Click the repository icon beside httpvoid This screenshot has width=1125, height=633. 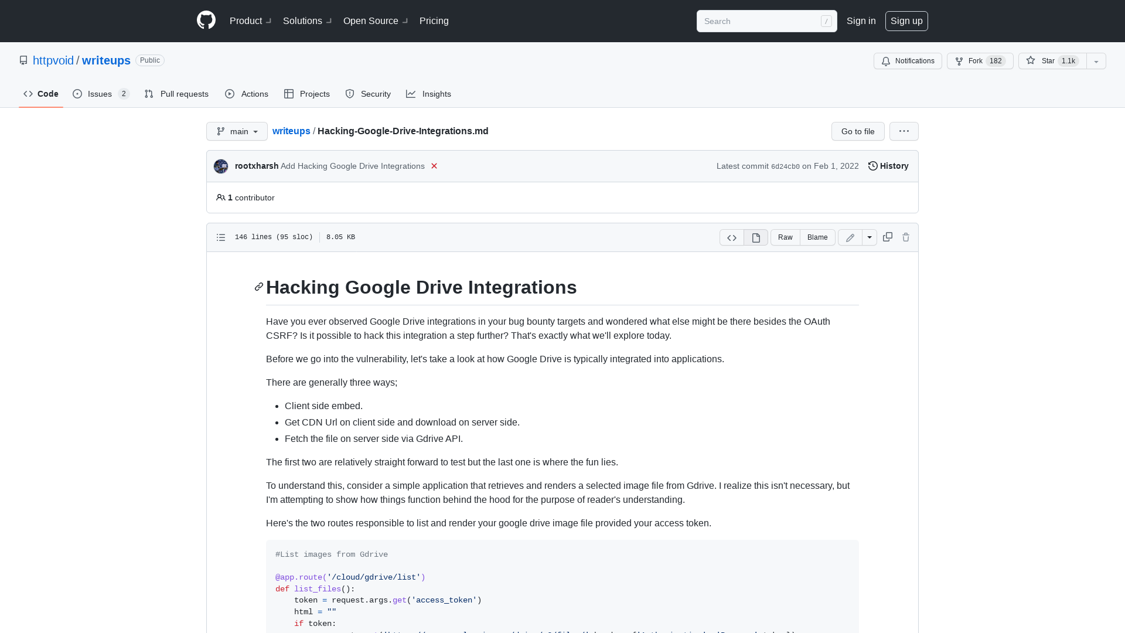tap(23, 60)
